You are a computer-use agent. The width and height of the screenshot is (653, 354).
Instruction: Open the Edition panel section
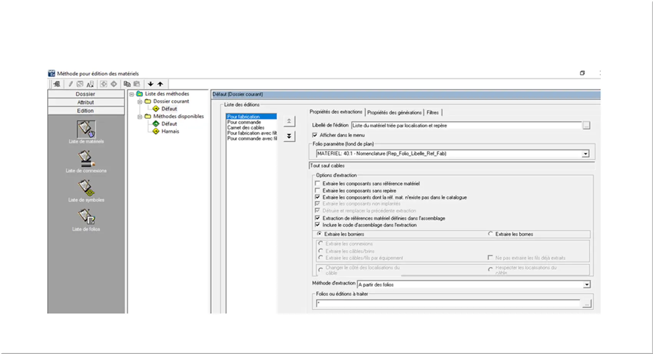86,111
